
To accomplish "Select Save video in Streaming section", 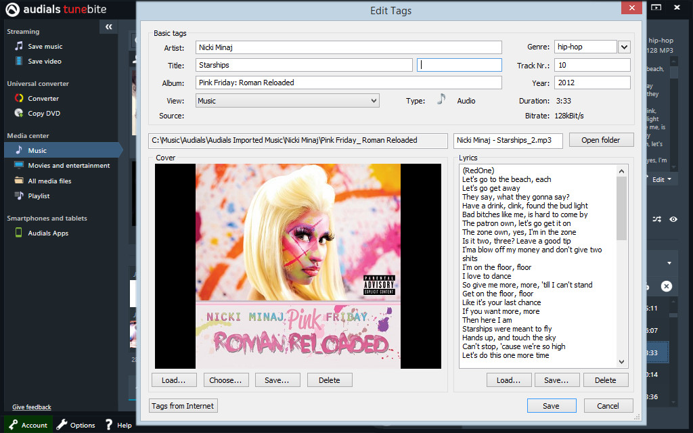I will click(45, 62).
